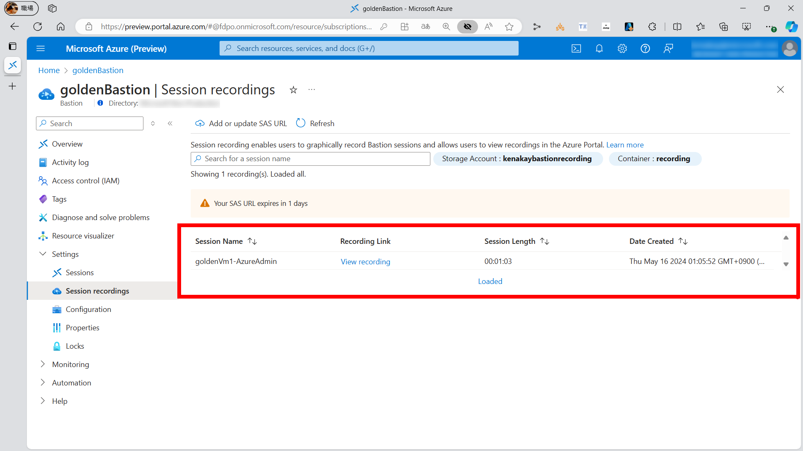Open browser extensions puzzle icon
The image size is (803, 451).
[652, 27]
